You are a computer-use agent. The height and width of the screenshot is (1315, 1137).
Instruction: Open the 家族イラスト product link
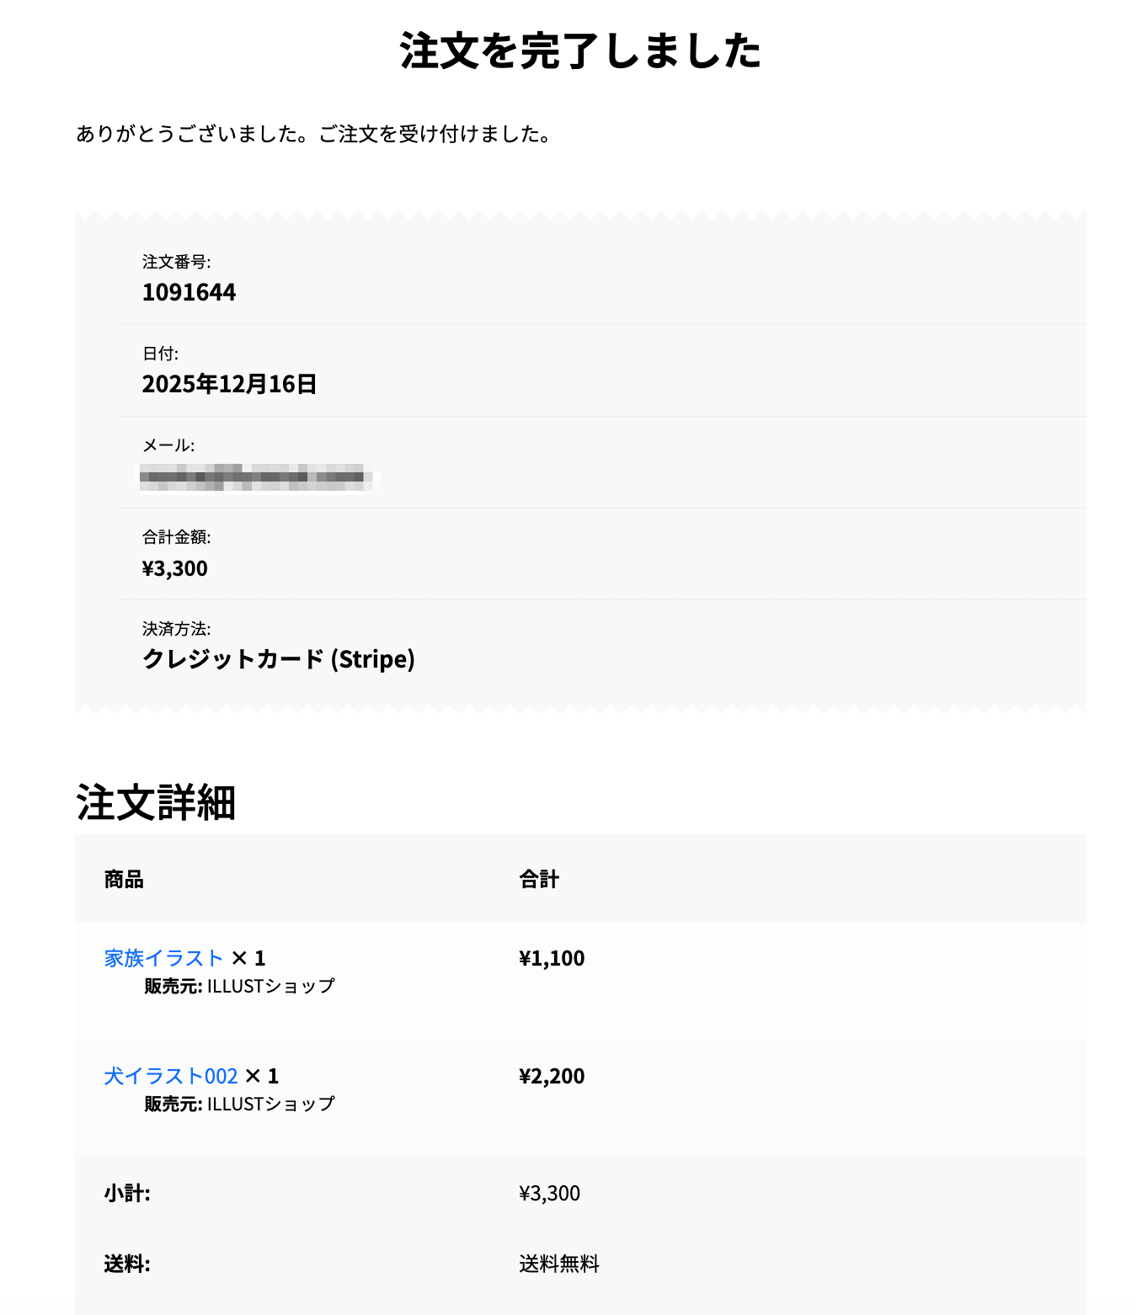pos(163,958)
